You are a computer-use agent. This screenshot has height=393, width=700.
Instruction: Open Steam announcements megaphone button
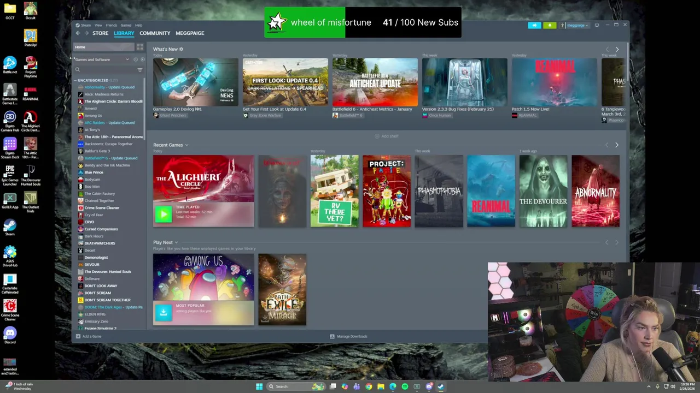click(x=534, y=25)
